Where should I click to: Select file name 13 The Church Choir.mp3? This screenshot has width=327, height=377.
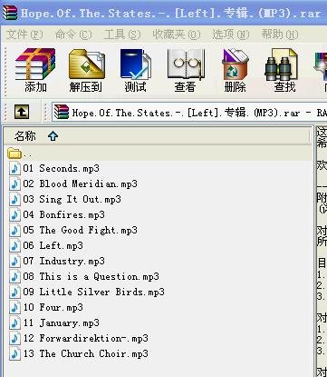[x=86, y=353]
